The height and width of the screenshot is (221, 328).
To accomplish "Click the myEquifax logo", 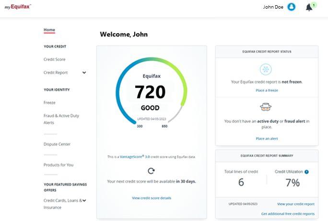I will [x=18, y=7].
